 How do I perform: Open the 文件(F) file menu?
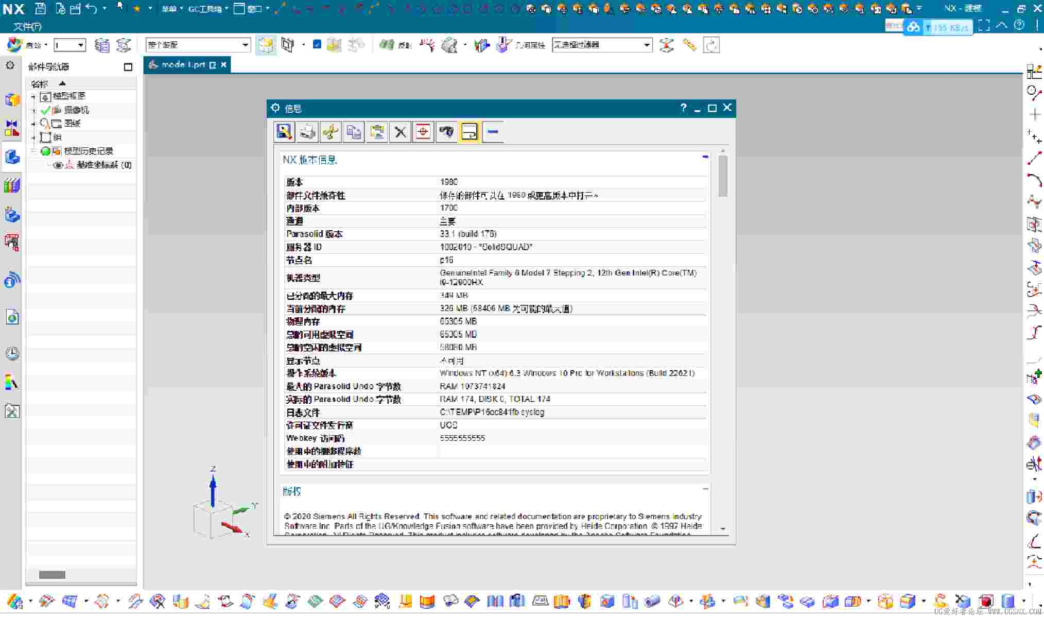pyautogui.click(x=27, y=26)
